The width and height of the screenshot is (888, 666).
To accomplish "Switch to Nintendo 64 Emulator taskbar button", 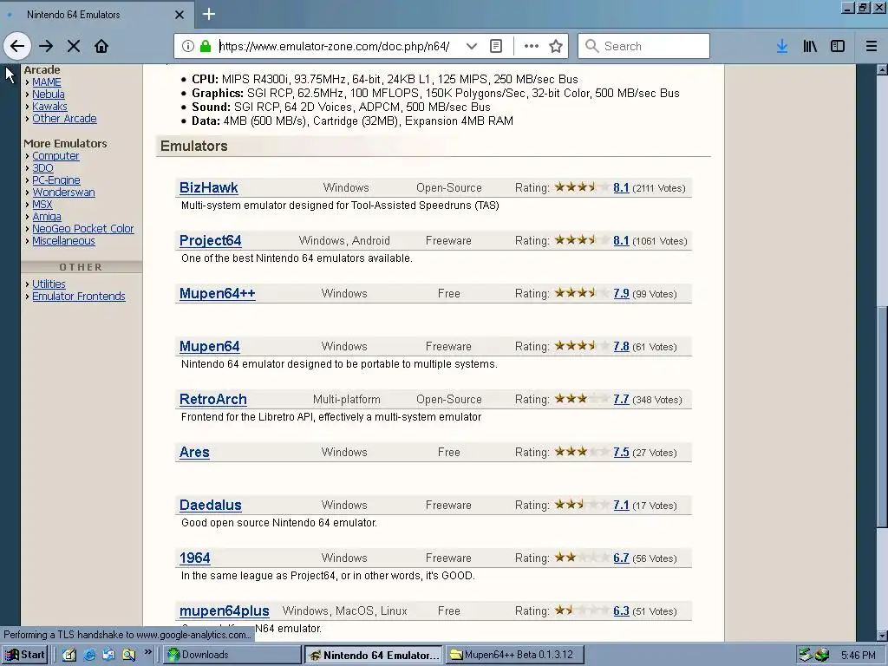I will [x=374, y=655].
